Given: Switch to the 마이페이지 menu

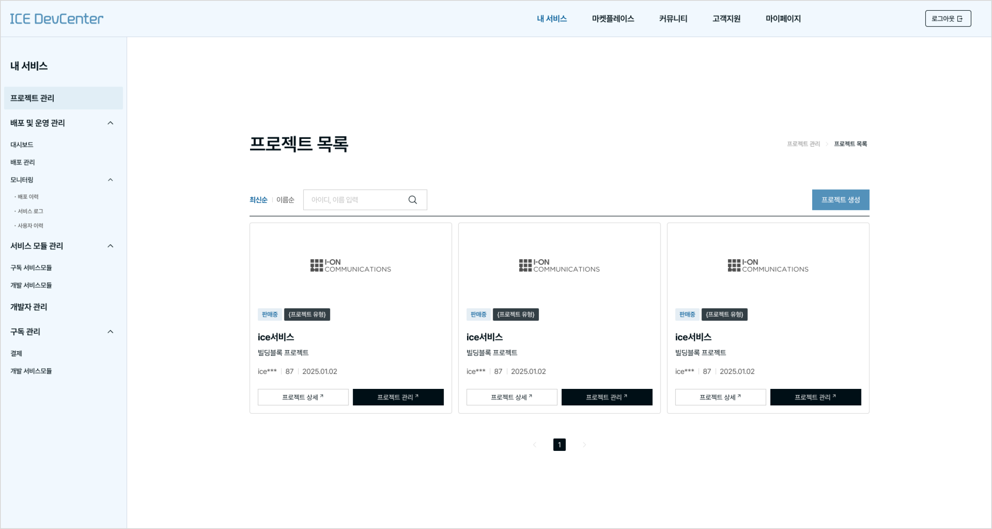Looking at the screenshot, I should pos(782,18).
